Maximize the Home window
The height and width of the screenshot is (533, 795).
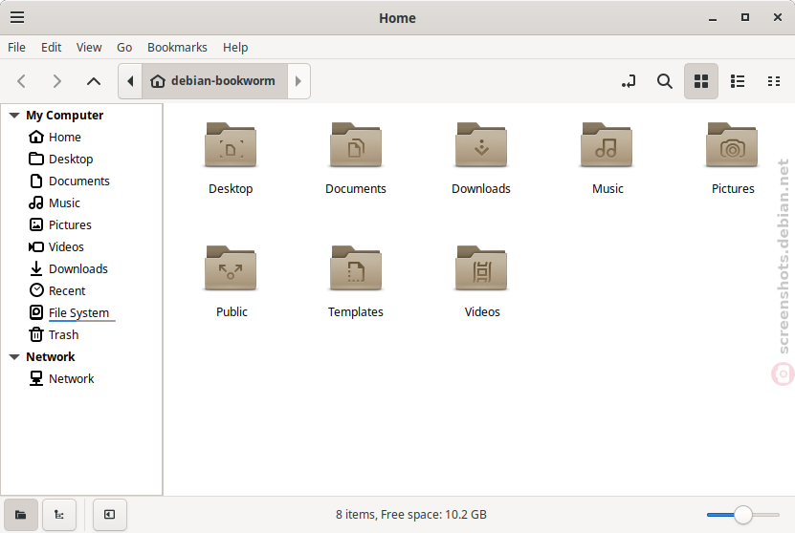point(745,18)
